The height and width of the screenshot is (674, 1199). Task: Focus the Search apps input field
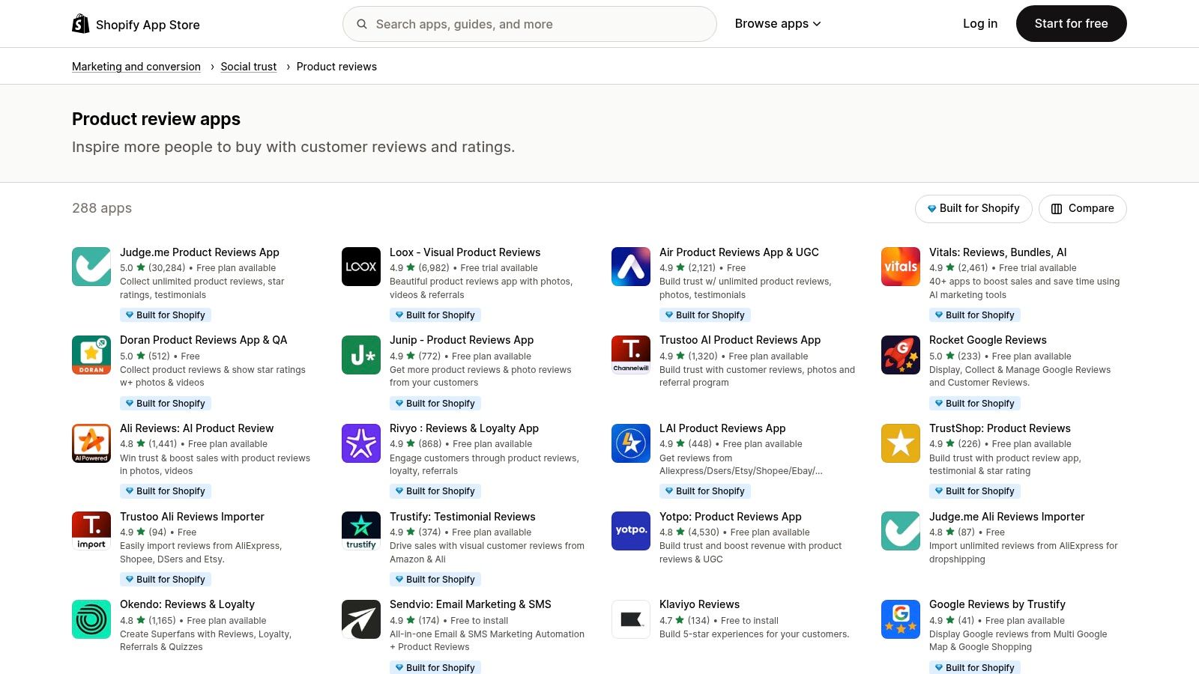click(530, 24)
